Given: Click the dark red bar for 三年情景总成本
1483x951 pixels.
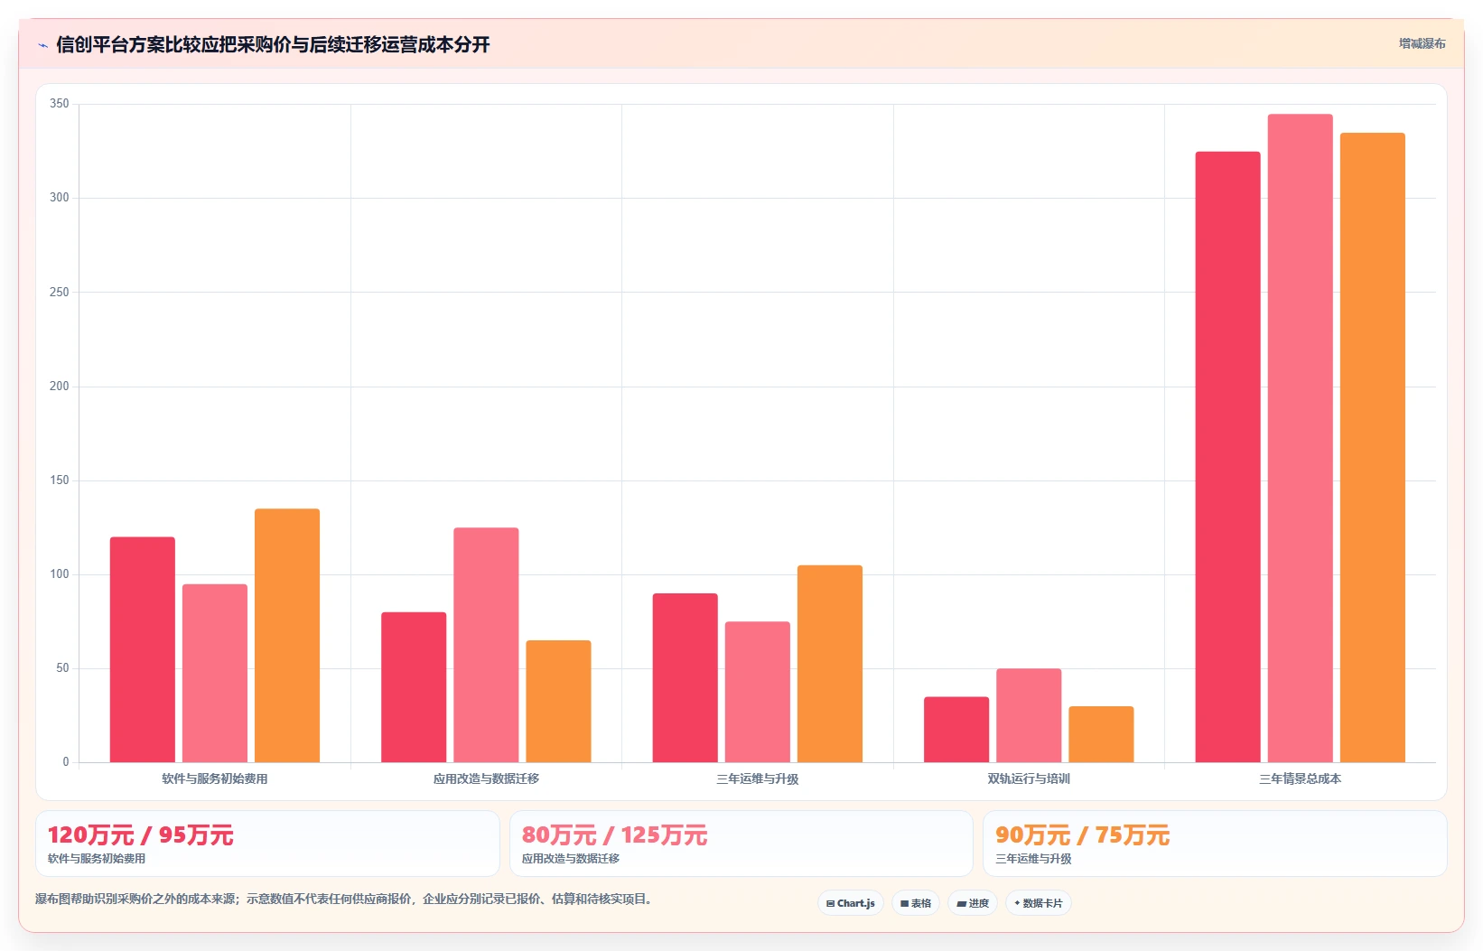Looking at the screenshot, I should [x=1228, y=457].
